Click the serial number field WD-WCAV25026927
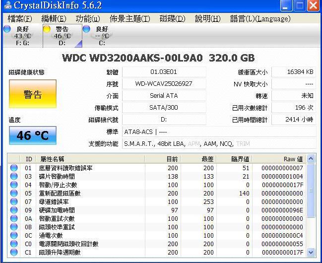The height and width of the screenshot is (263, 322). click(164, 84)
